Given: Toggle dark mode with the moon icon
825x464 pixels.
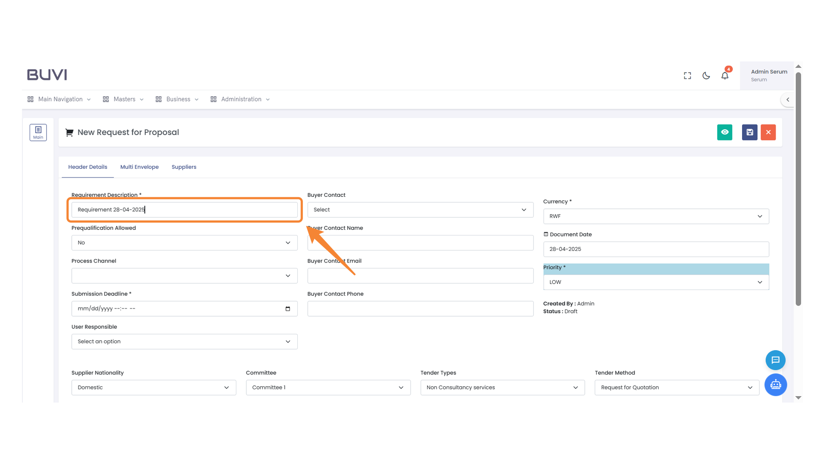Looking at the screenshot, I should pyautogui.click(x=706, y=75).
